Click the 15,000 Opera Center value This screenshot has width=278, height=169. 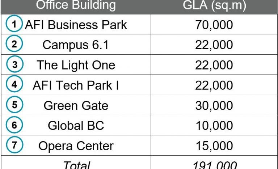click(x=214, y=146)
